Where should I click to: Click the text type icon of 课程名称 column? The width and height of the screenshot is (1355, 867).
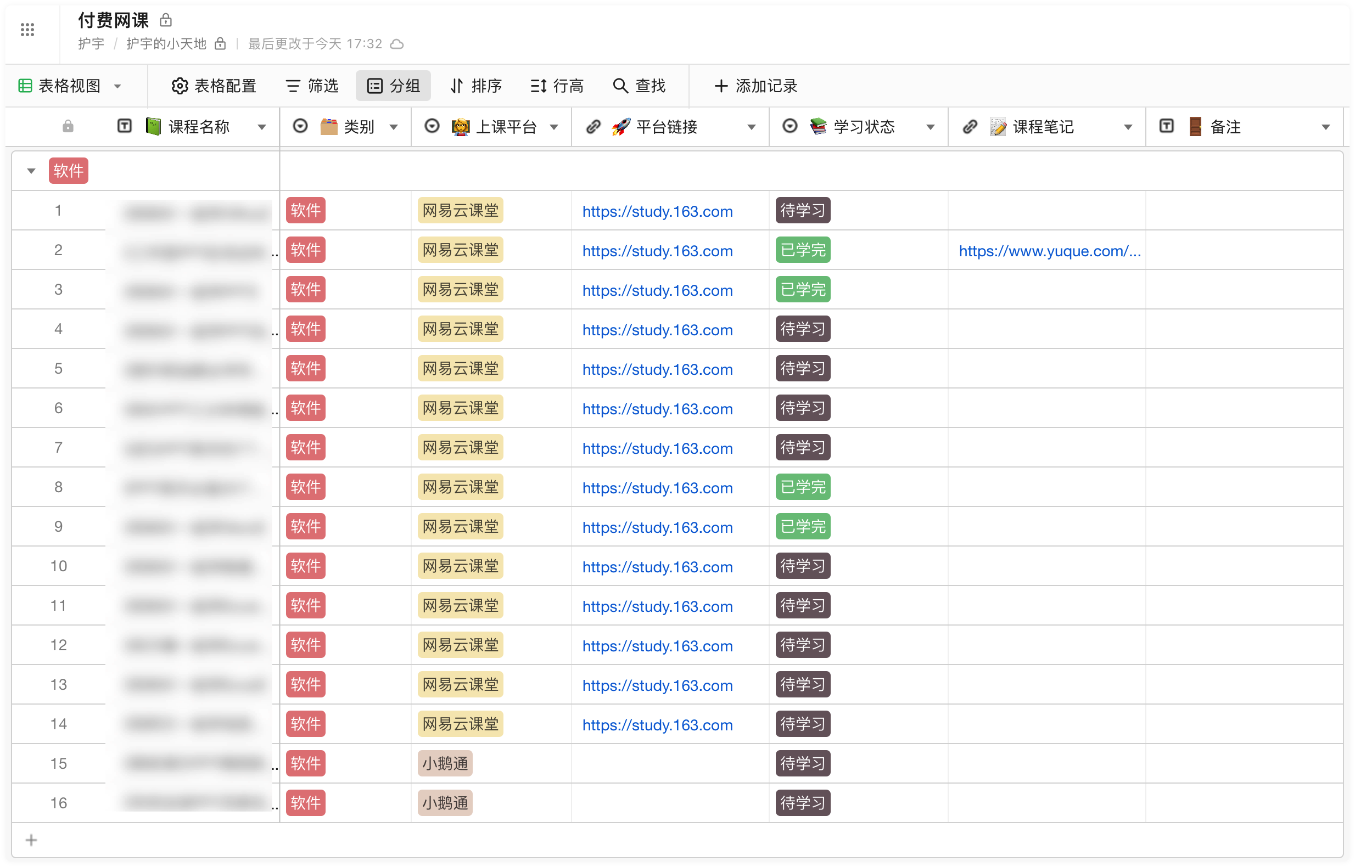point(125,126)
